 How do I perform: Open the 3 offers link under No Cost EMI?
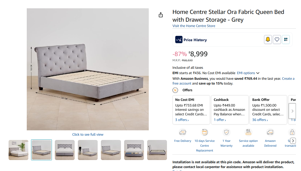pyautogui.click(x=182, y=120)
